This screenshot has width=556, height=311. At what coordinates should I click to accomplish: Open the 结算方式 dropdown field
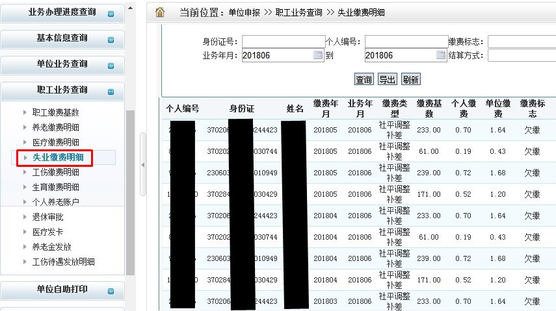(521, 55)
